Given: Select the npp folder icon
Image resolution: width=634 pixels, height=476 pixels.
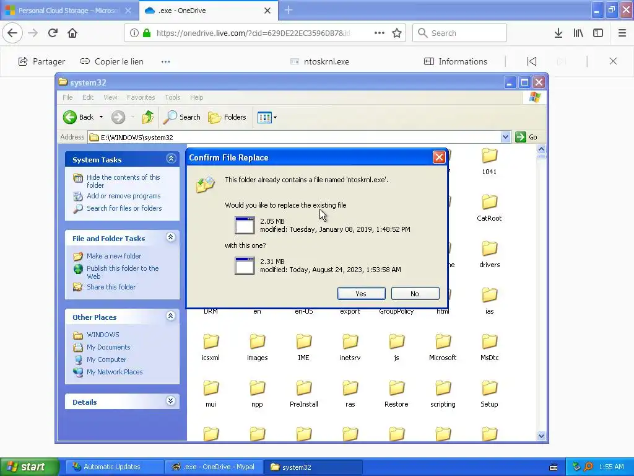Looking at the screenshot, I should point(257,388).
